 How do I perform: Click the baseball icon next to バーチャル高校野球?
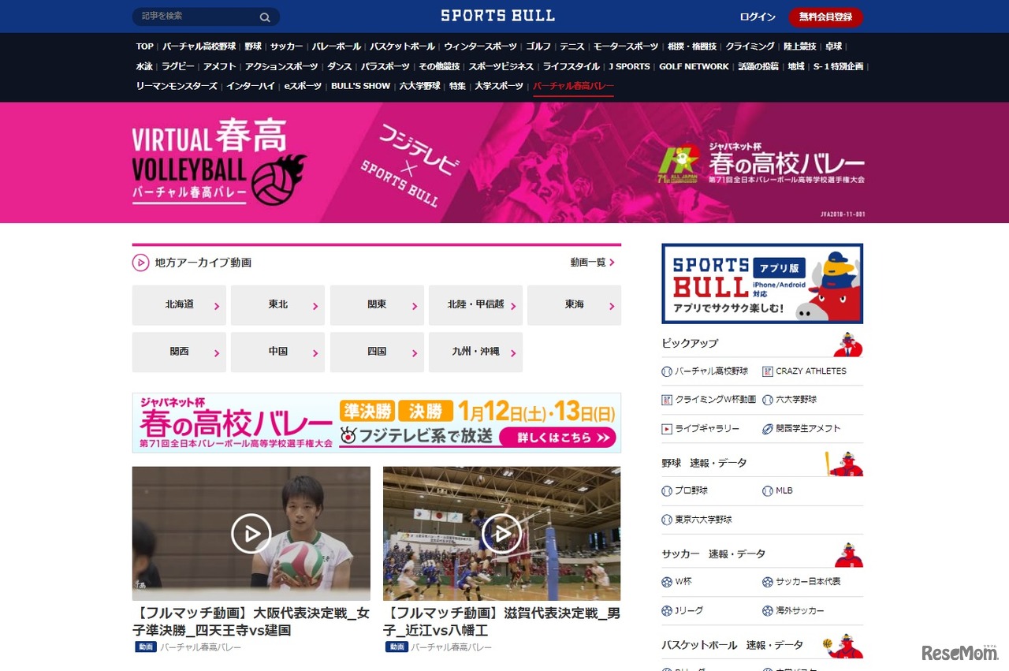(667, 371)
